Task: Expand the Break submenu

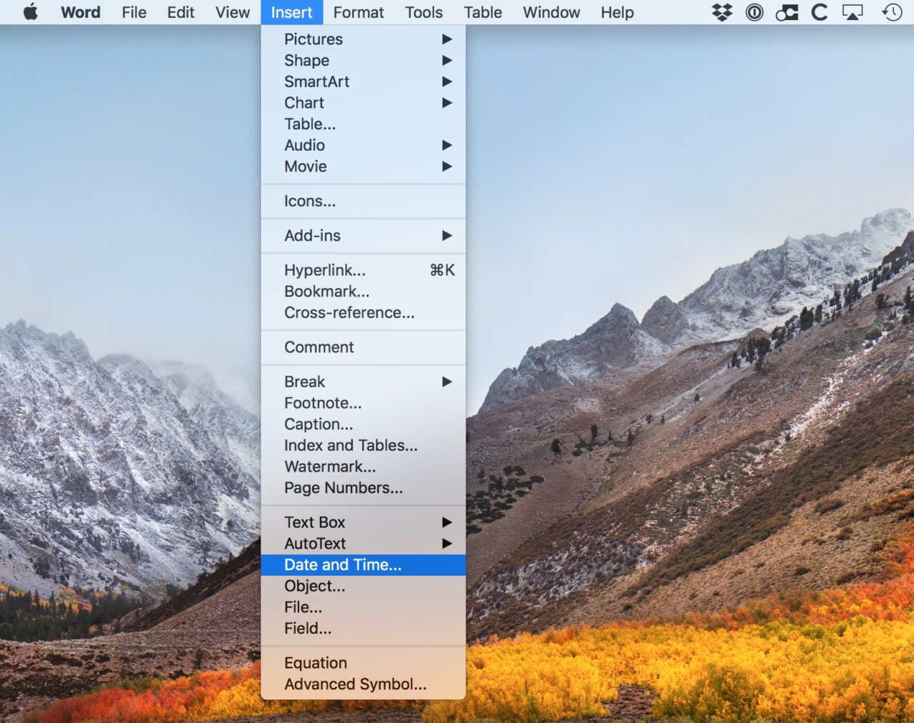Action: pyautogui.click(x=363, y=382)
